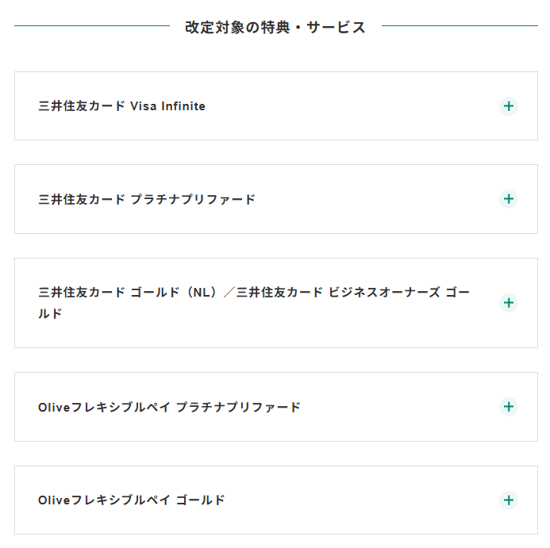Click the plus icon for ゴールド（NL） row
This screenshot has width=550, height=548.
(509, 303)
